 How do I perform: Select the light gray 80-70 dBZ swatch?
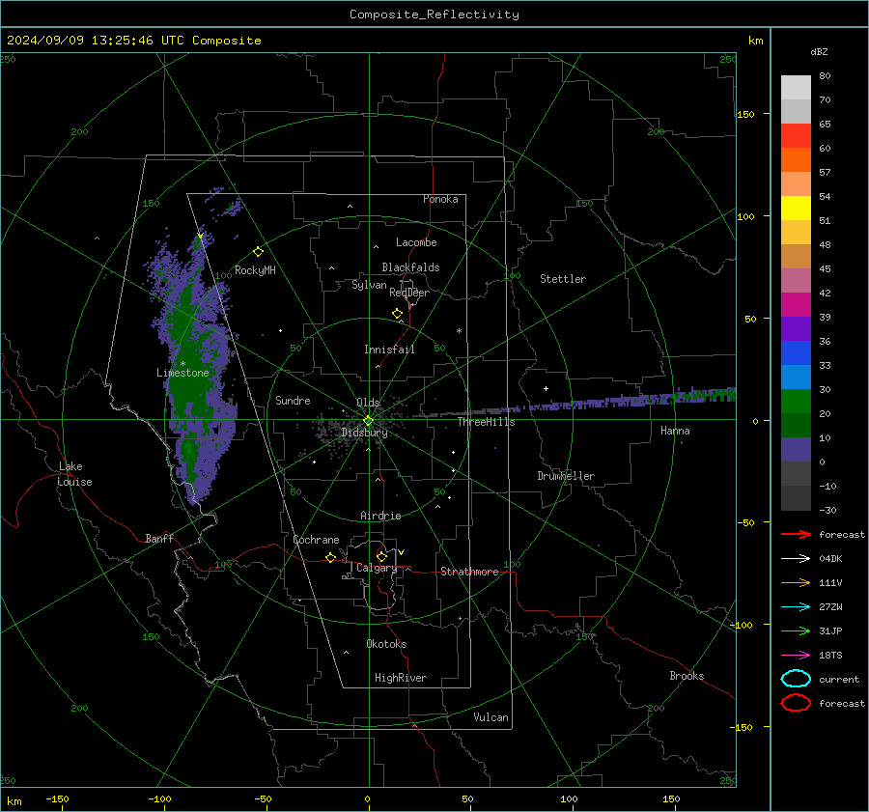click(796, 88)
